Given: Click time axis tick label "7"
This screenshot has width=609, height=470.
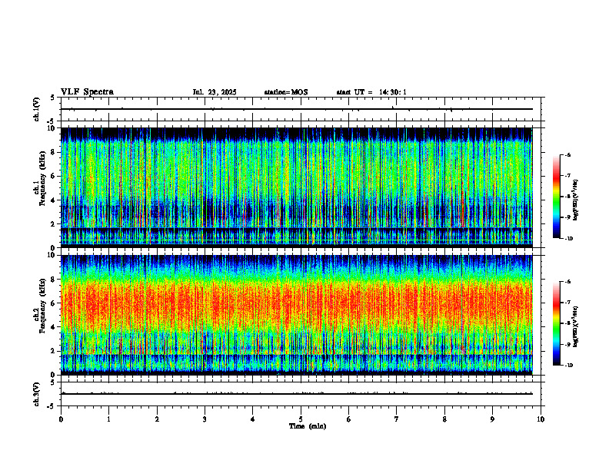Looking at the screenshot, I should click(397, 419).
